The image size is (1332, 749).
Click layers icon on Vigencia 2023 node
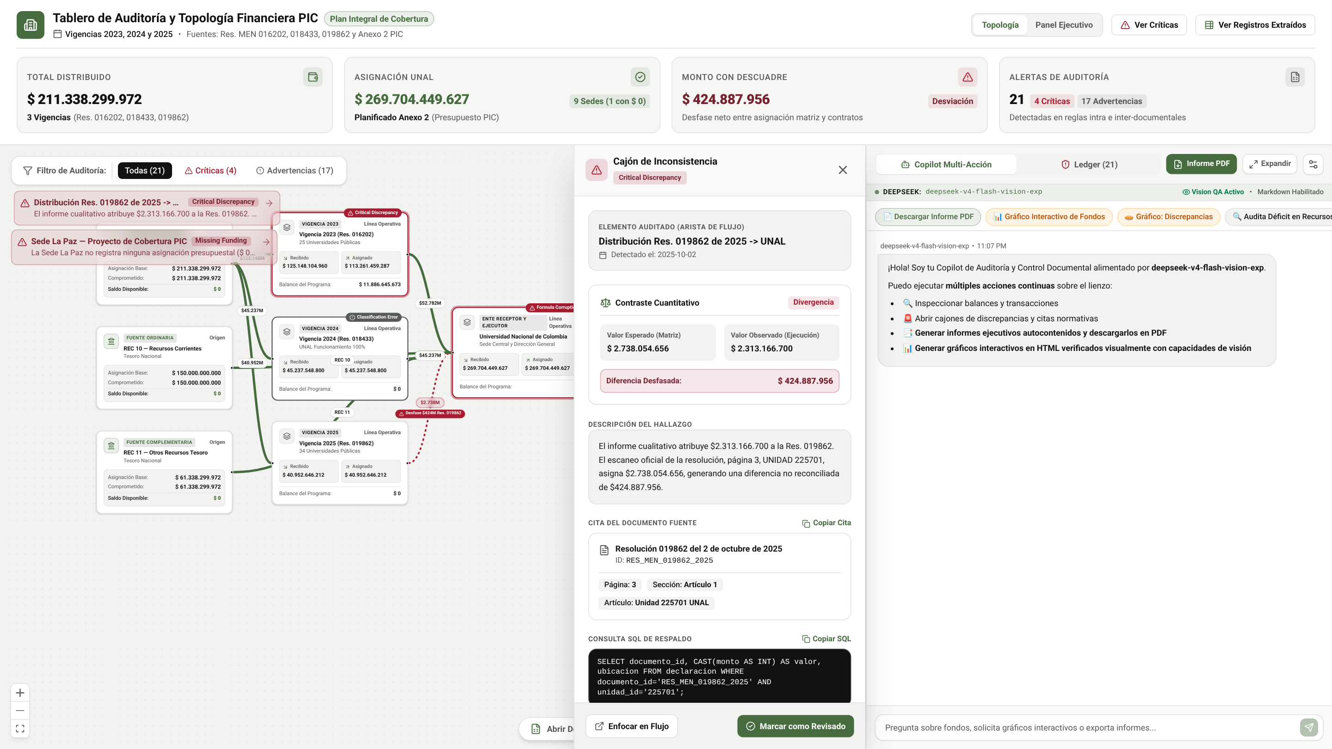[287, 227]
